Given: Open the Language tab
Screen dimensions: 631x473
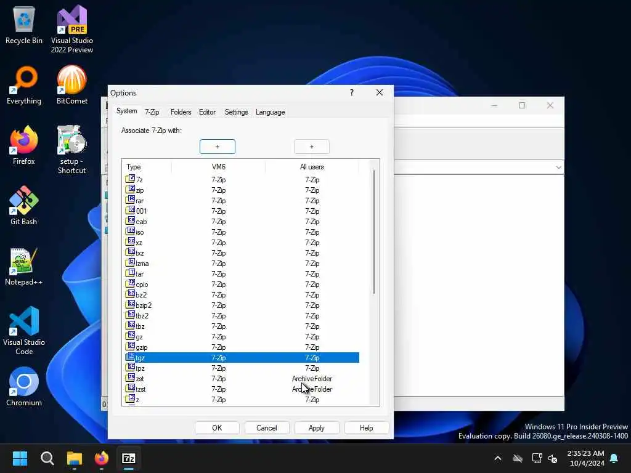Looking at the screenshot, I should [x=271, y=112].
